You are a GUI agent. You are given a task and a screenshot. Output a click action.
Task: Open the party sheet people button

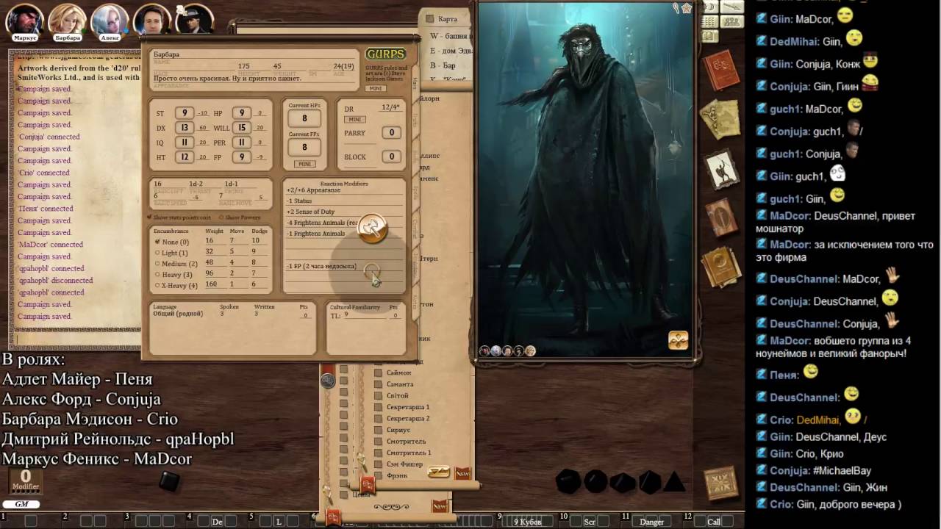tap(731, 22)
